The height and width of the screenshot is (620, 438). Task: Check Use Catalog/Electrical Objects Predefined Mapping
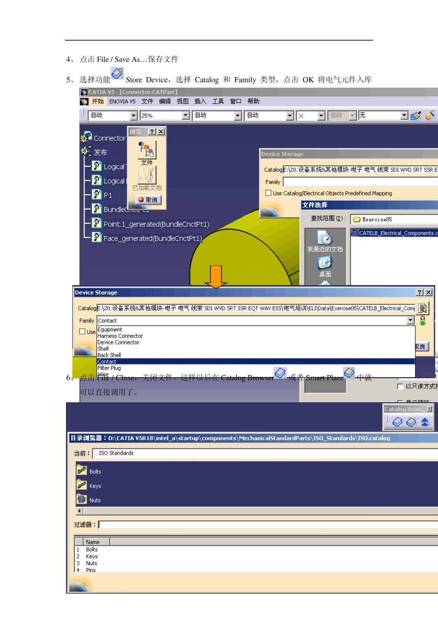(x=268, y=193)
